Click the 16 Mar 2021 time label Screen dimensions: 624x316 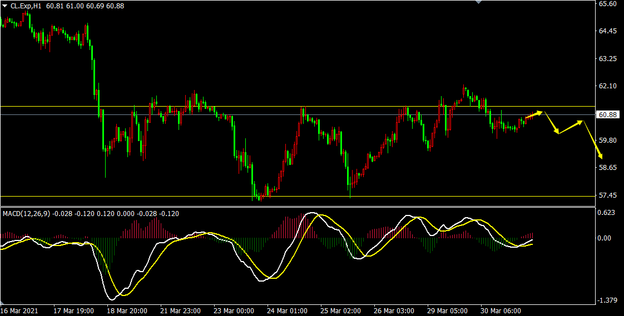coord(20,311)
